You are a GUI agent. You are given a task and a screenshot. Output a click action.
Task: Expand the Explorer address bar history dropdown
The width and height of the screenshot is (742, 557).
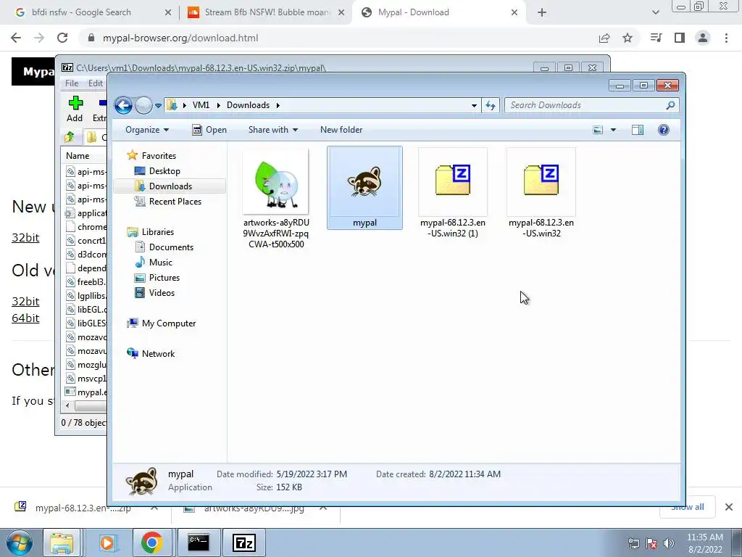pyautogui.click(x=474, y=105)
